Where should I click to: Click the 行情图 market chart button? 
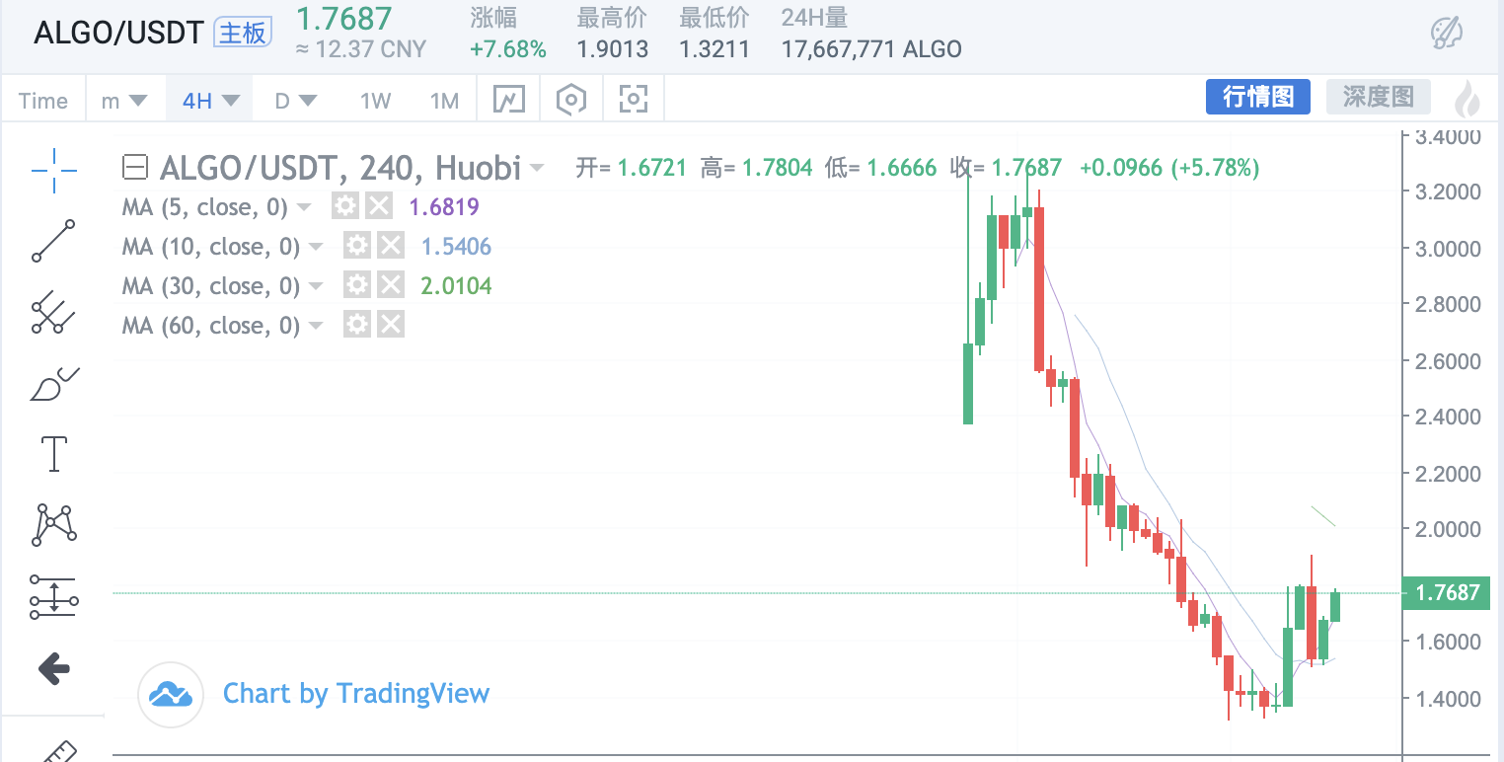pos(1257,97)
